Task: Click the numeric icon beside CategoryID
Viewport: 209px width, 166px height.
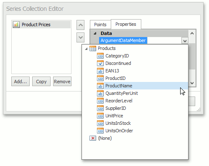Action: (100, 56)
